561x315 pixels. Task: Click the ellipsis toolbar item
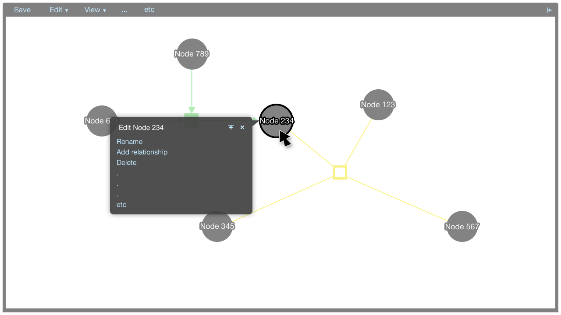pos(124,10)
